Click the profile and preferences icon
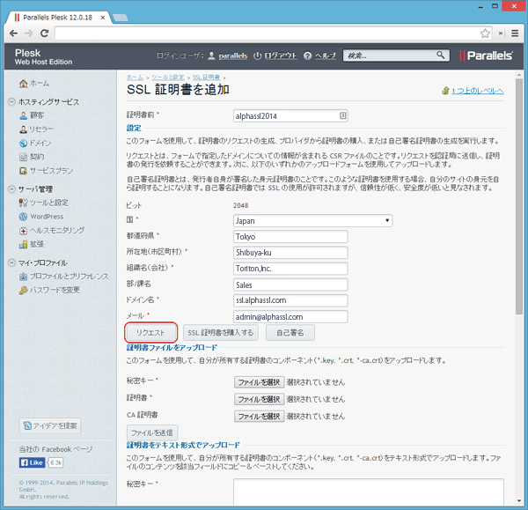 23,277
